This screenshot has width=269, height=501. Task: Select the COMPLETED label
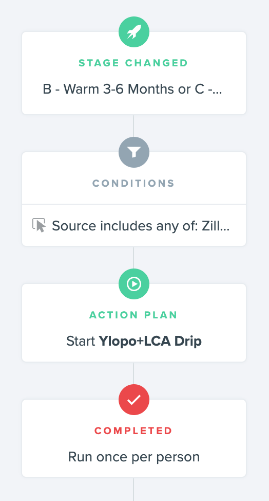click(x=133, y=431)
